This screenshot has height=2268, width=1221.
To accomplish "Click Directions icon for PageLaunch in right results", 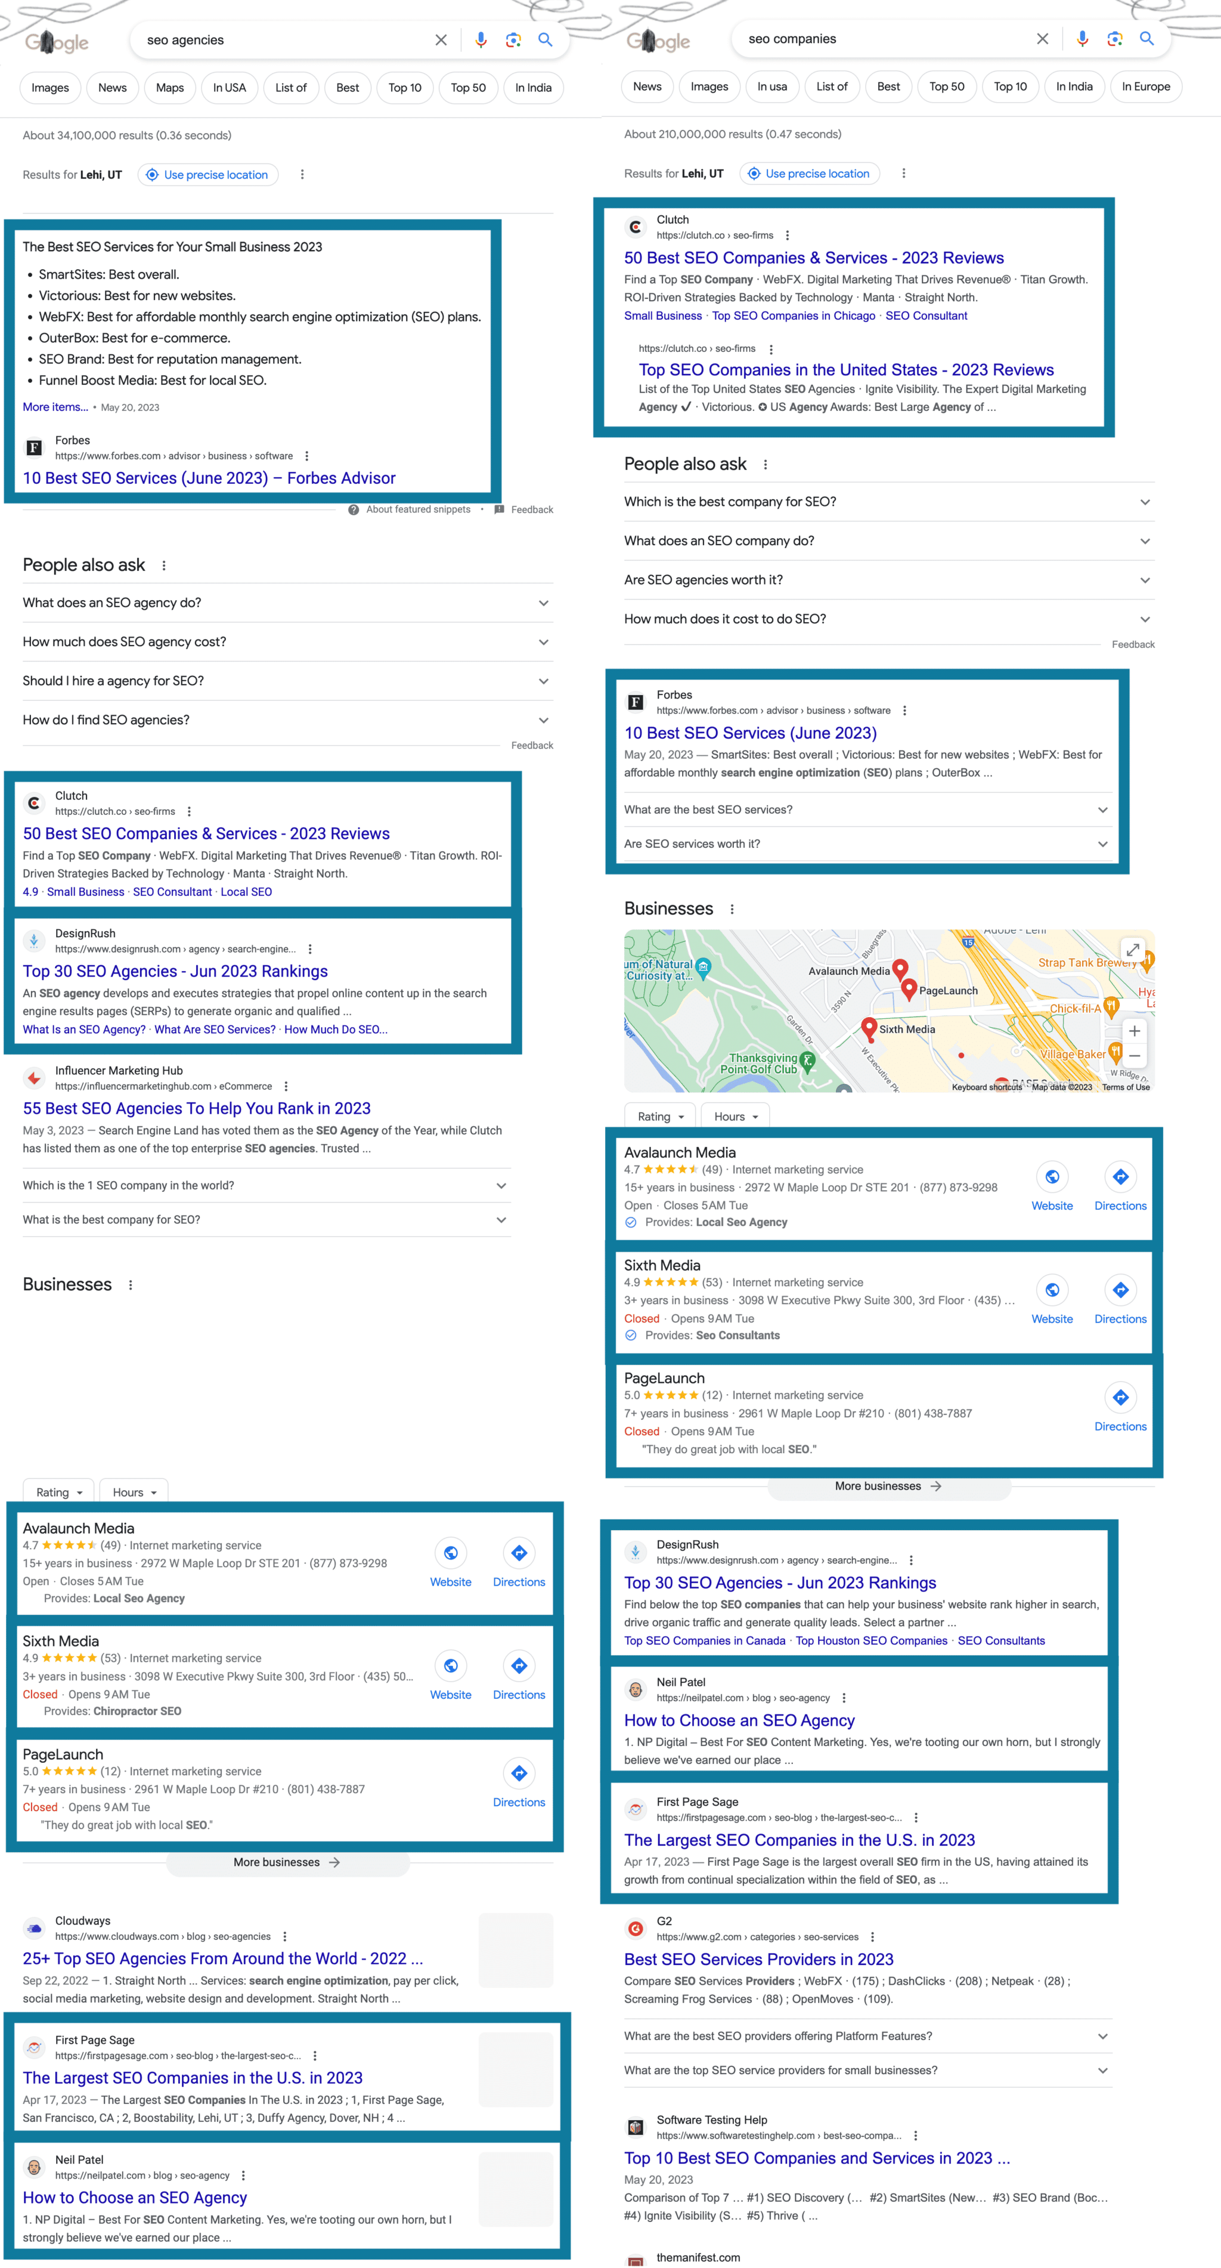I will (x=1121, y=1397).
